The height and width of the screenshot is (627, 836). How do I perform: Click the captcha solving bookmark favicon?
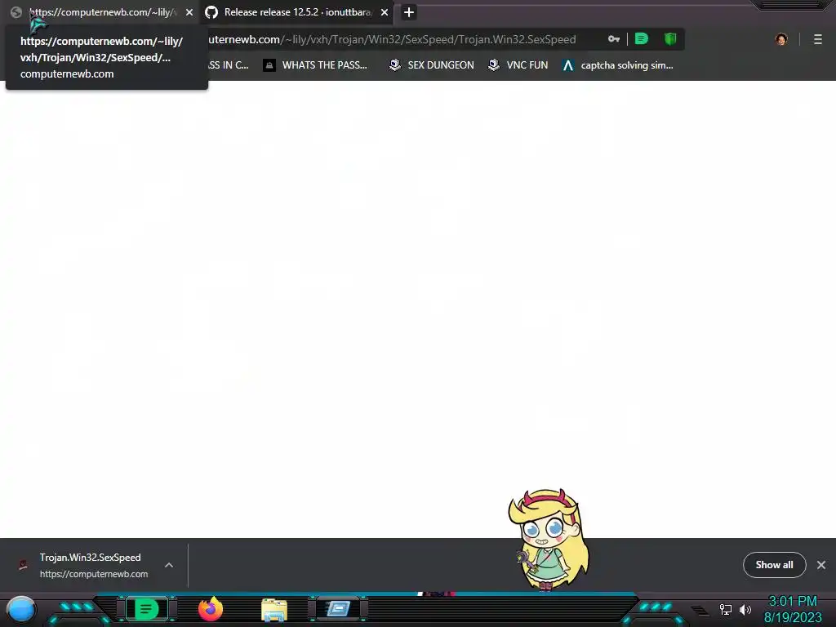568,65
